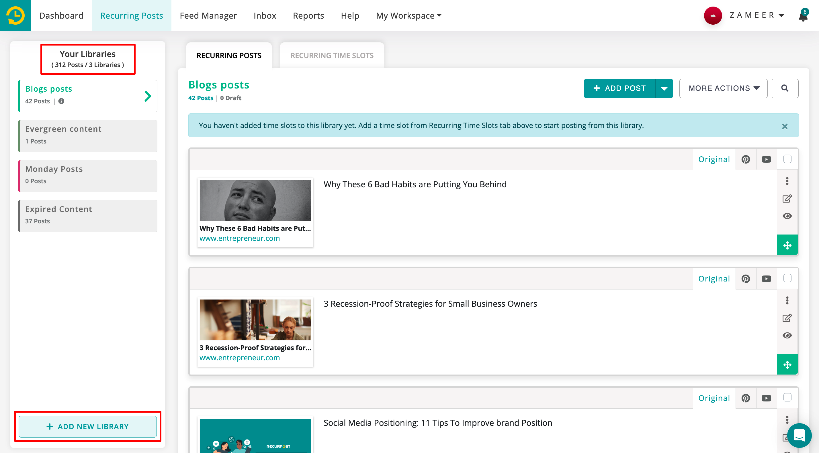Select checkbox for Social Media Positioning post
Viewport: 819px width, 453px height.
(787, 398)
